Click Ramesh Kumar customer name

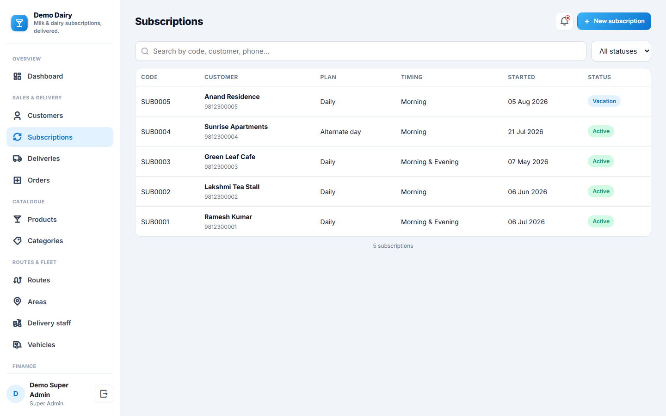point(228,217)
